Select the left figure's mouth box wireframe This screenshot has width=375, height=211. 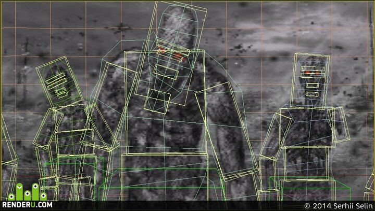click(x=61, y=92)
